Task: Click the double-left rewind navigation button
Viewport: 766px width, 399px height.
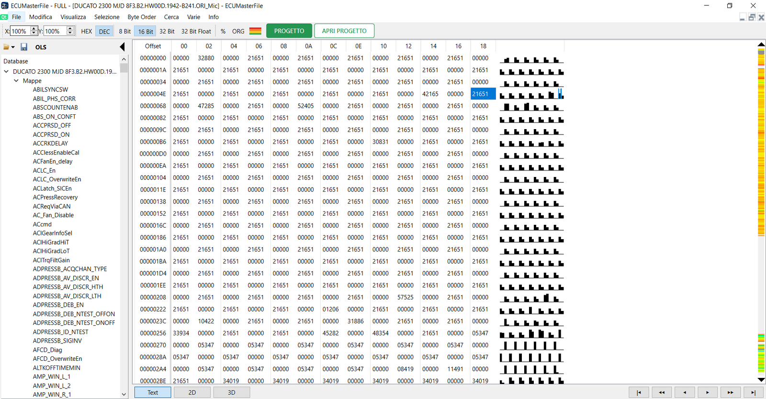Action: coord(662,392)
